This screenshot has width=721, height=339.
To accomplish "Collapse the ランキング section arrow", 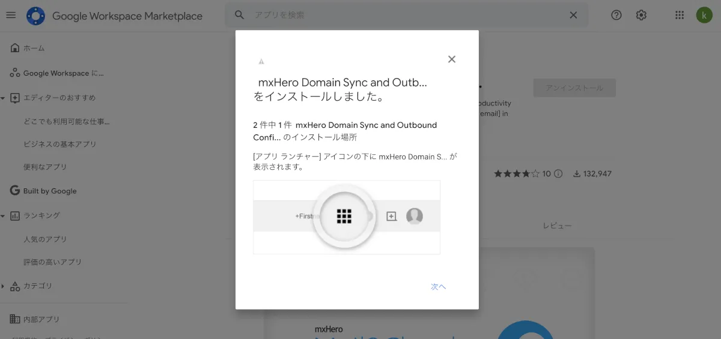I will tap(3, 215).
